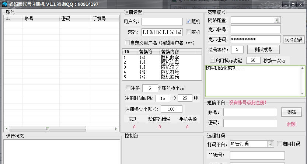Enable 启用换ip功能 checkbox
The width and height of the screenshot is (307, 164).
pyautogui.click(x=212, y=60)
